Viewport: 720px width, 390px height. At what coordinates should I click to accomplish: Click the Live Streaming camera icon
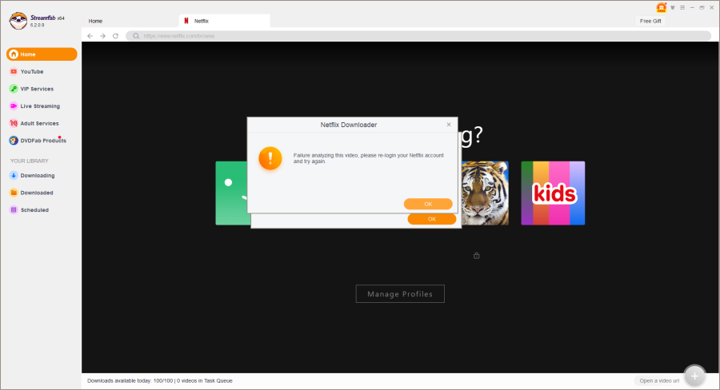[x=14, y=106]
